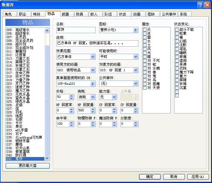The width and height of the screenshot is (212, 183).
Task: Select item 023: 无色水晶
Action: coord(25,94)
